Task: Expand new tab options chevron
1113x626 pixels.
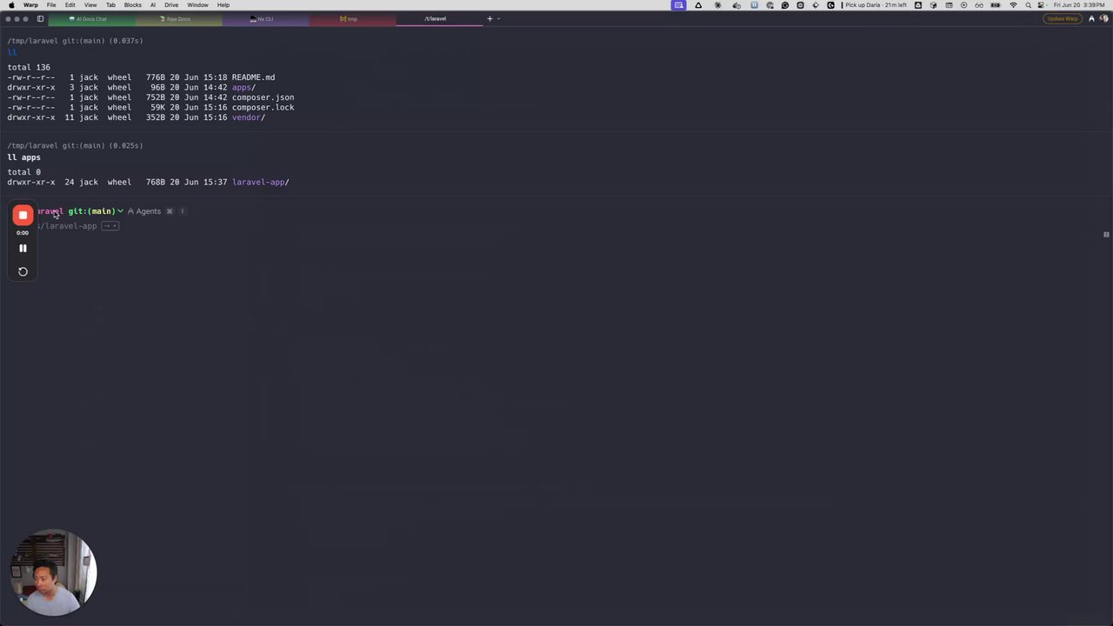Action: tap(498, 18)
